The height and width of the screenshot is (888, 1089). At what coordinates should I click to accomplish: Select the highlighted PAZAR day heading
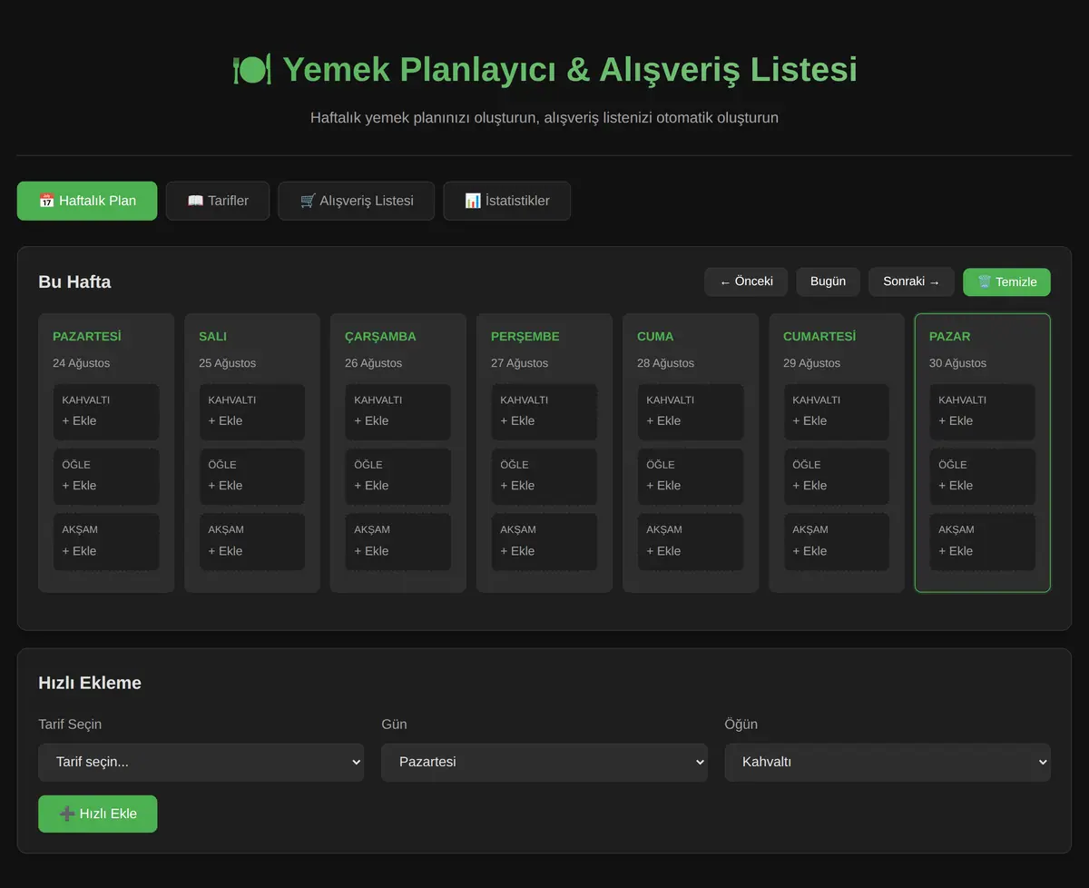[950, 336]
